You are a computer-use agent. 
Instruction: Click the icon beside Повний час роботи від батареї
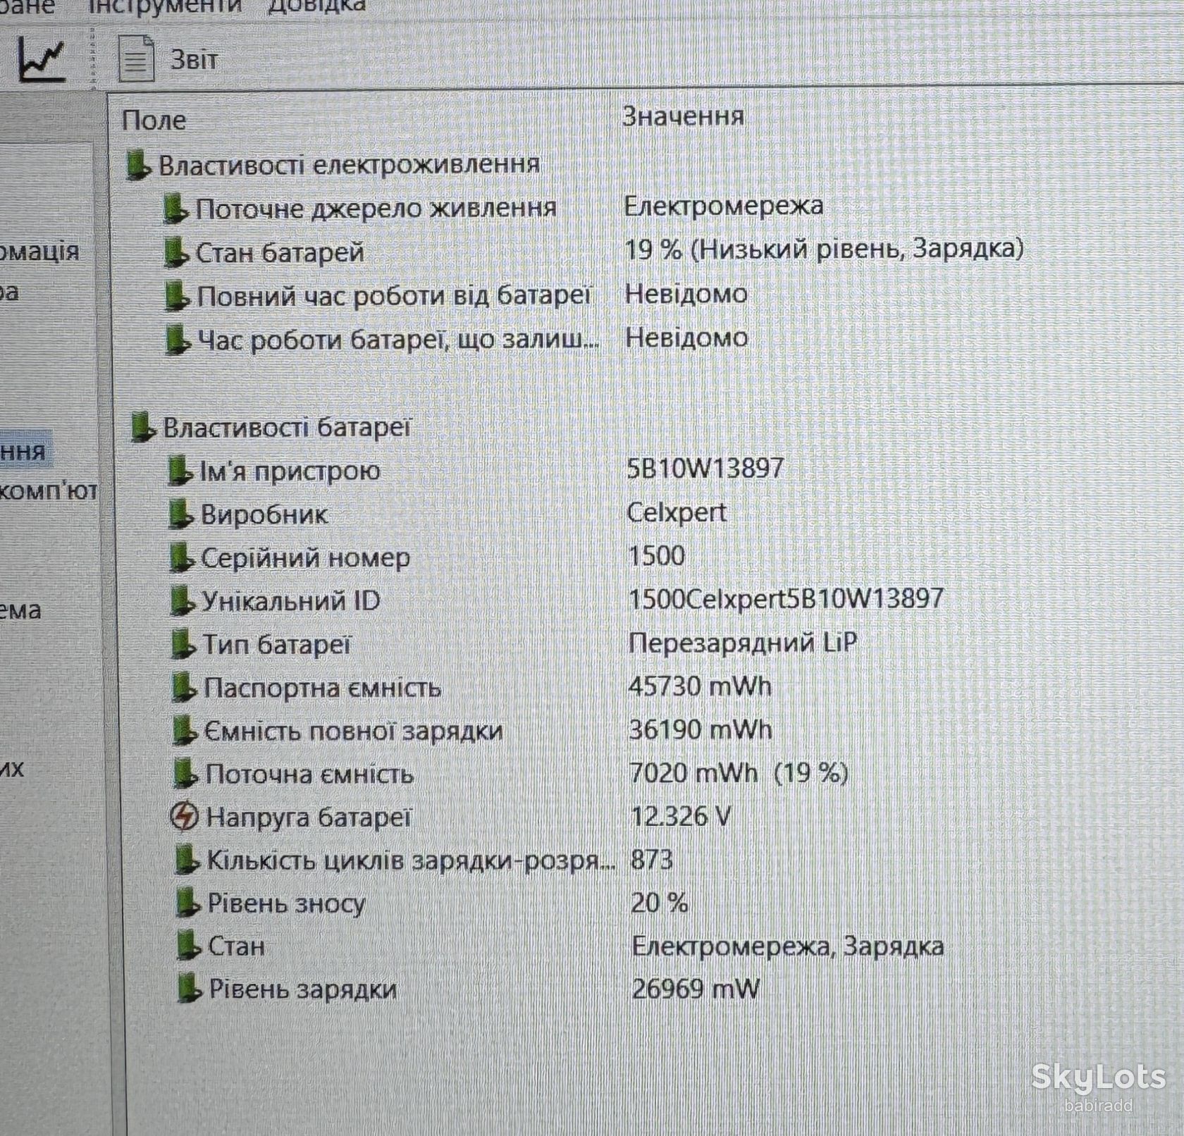(x=177, y=297)
